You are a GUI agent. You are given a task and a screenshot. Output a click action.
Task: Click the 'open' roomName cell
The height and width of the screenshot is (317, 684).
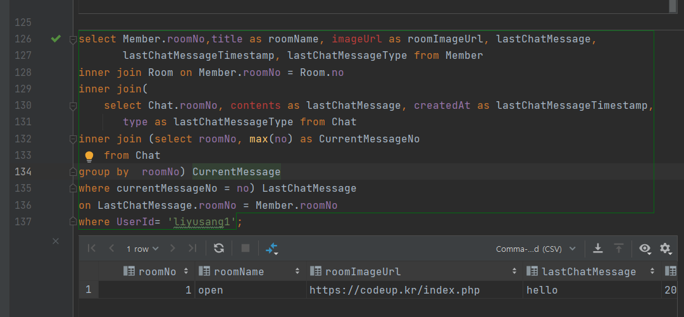click(x=251, y=290)
